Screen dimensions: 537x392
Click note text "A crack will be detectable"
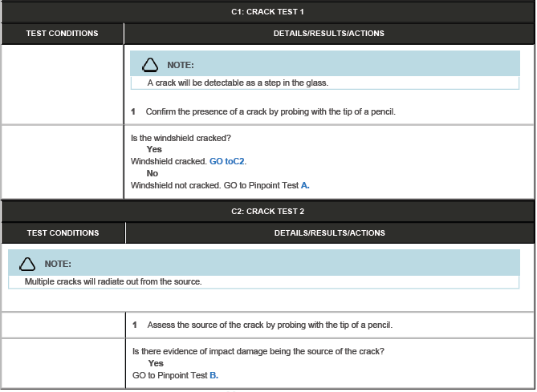click(238, 83)
